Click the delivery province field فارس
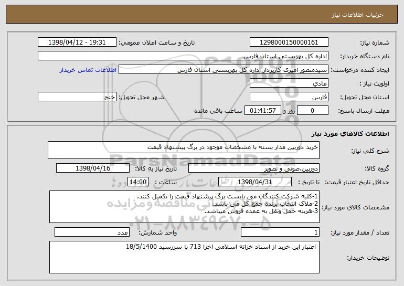This screenshot has width=404, height=286. click(x=289, y=97)
